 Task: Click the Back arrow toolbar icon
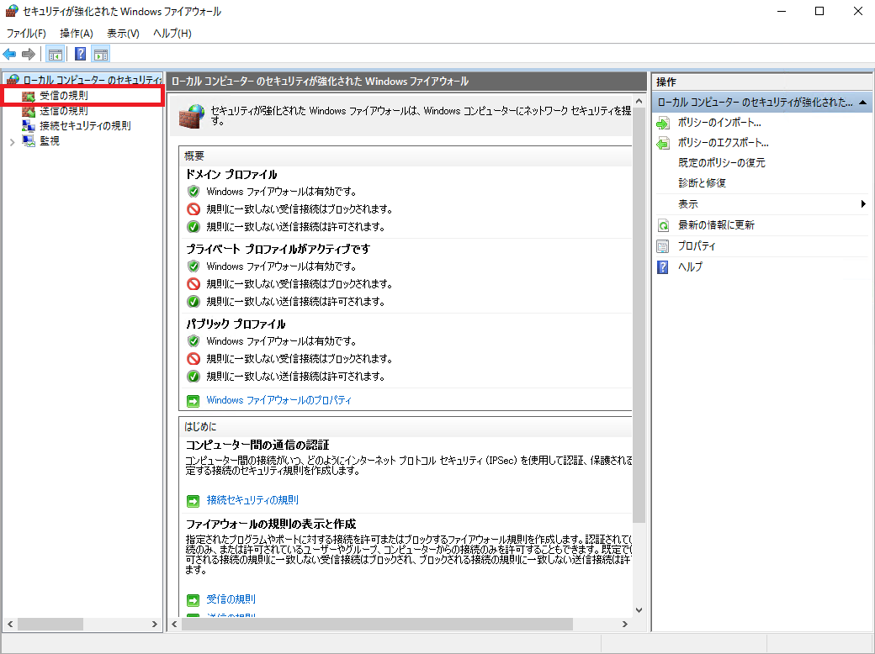pos(9,54)
